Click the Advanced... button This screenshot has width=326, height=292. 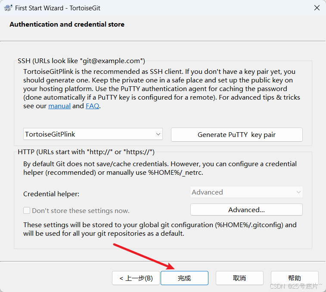click(246, 210)
